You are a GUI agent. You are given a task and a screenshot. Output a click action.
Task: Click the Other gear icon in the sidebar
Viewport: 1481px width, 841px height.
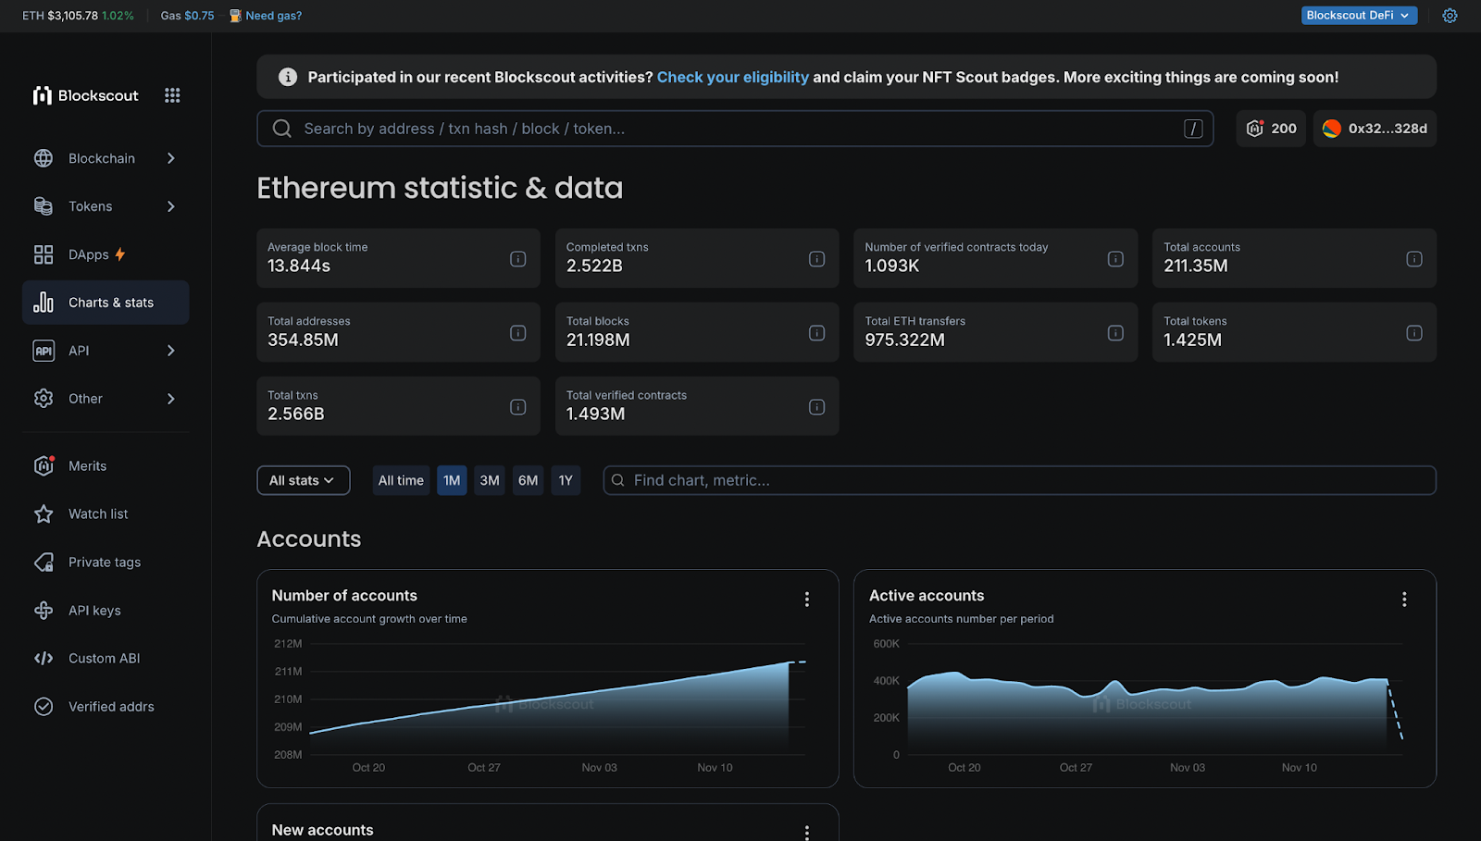[x=44, y=399]
